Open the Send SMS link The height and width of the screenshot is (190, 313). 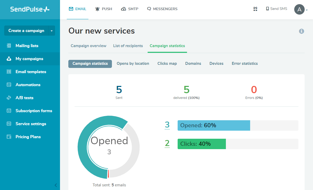276,9
